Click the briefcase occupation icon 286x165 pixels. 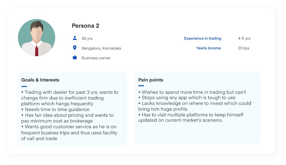[74, 58]
